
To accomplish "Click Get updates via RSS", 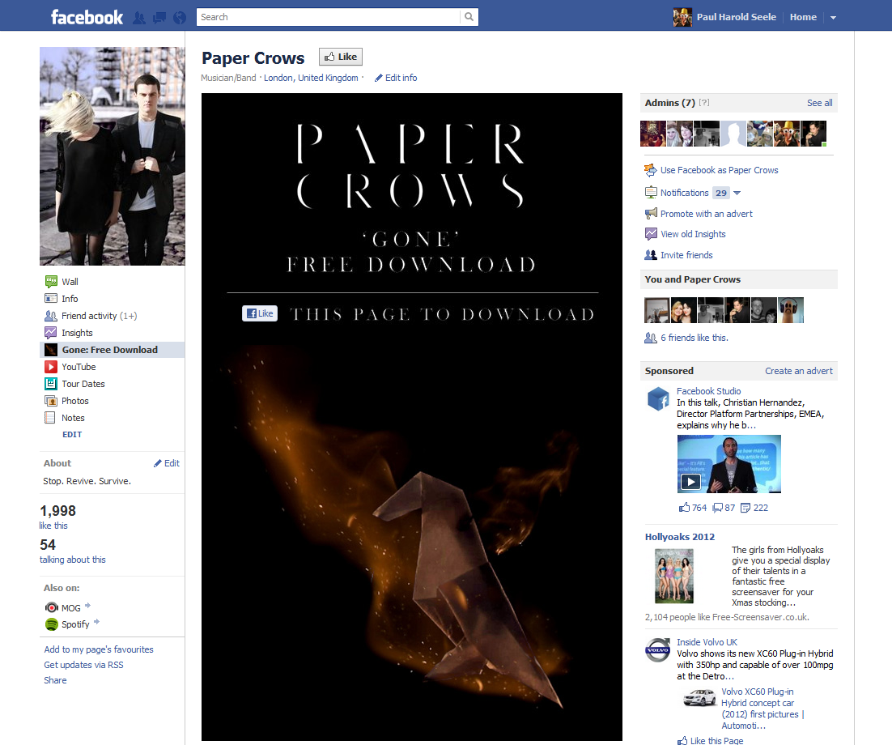I will click(83, 665).
